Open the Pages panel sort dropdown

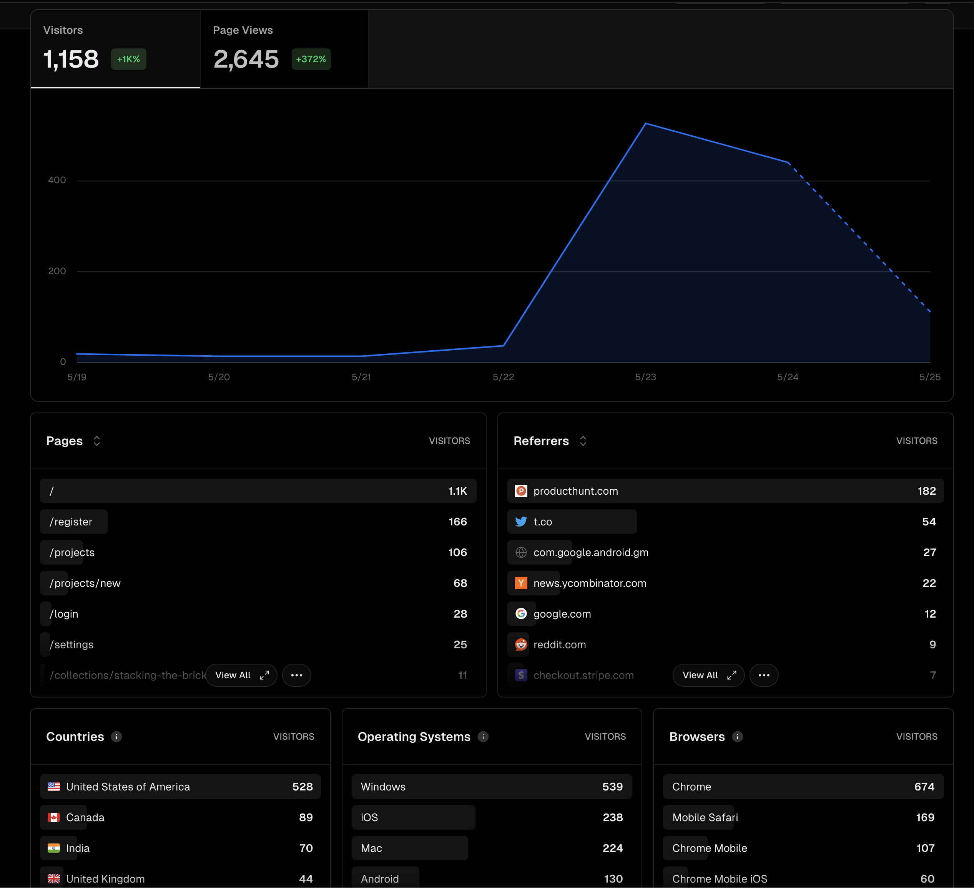pos(96,441)
